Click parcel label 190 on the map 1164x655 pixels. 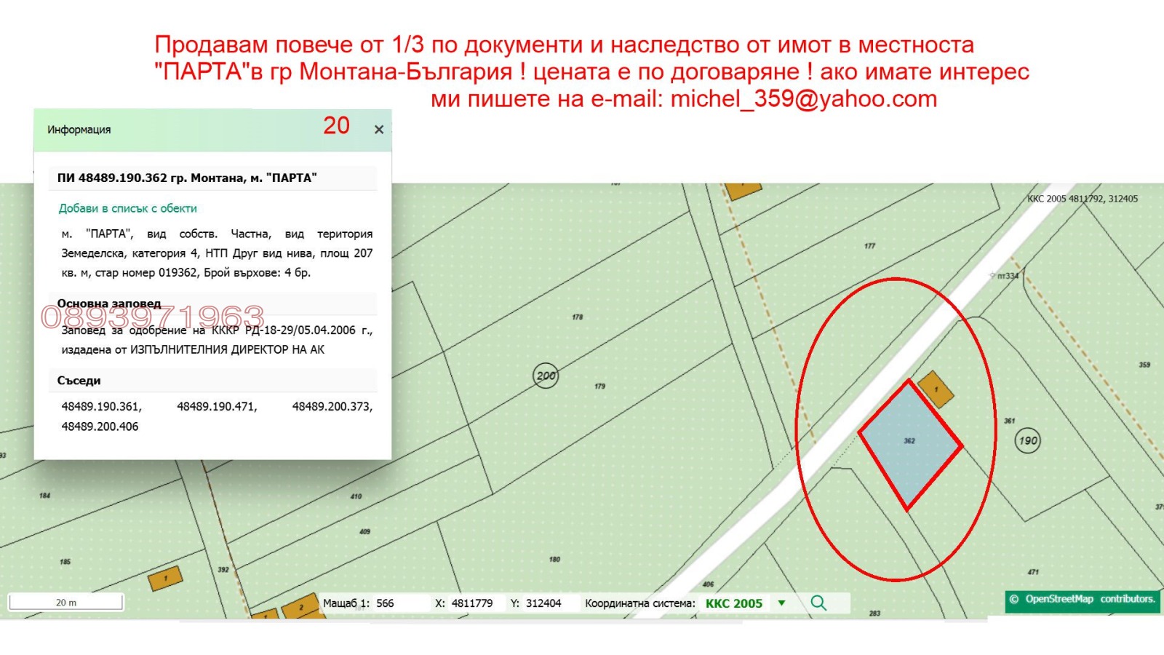(x=1029, y=440)
